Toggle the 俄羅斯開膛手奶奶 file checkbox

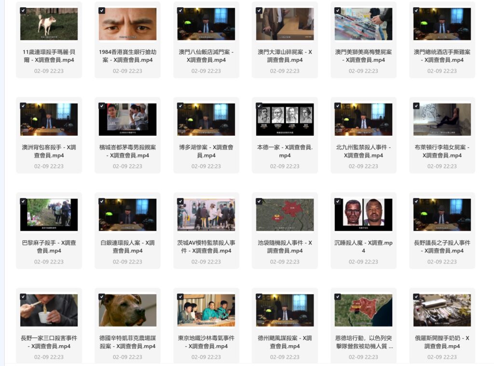pos(416,297)
